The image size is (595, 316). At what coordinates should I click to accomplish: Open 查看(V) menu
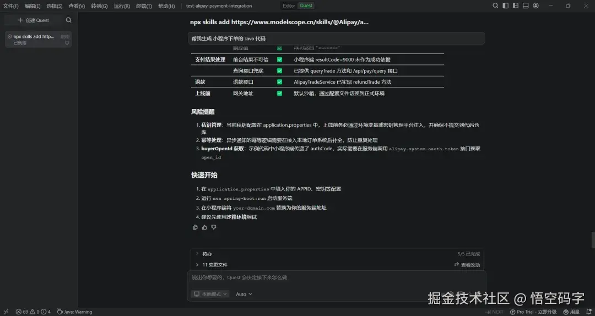click(77, 6)
